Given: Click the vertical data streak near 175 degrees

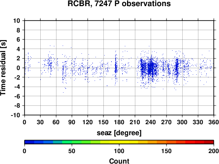Looking at the screenshot, I should tap(116, 67).
